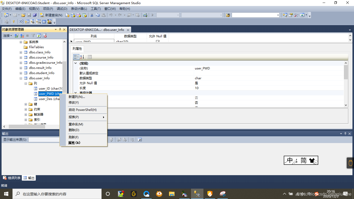Click the Manage Spatial Indexes icon
This screenshot has width=354, height=199.
[49, 22]
